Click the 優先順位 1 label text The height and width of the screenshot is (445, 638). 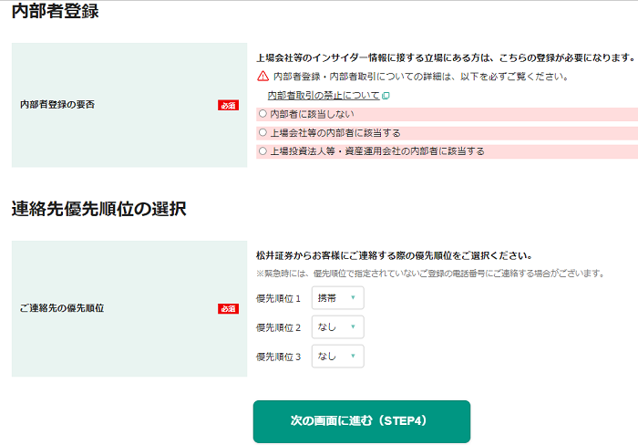[278, 298]
